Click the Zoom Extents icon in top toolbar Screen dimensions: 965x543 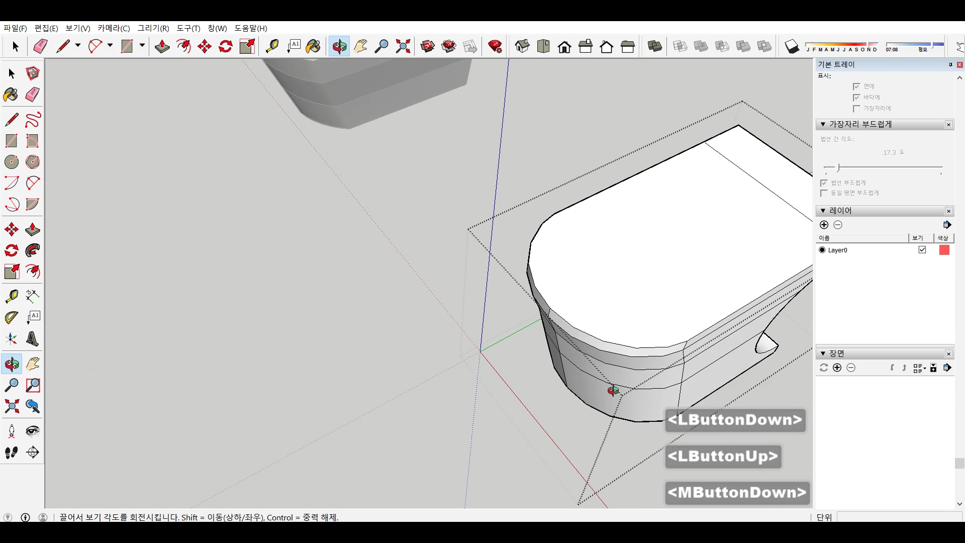coord(403,47)
